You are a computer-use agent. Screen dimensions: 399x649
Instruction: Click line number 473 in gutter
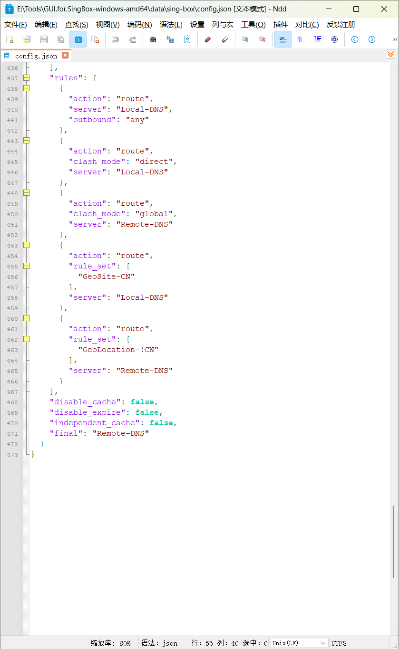(x=12, y=455)
